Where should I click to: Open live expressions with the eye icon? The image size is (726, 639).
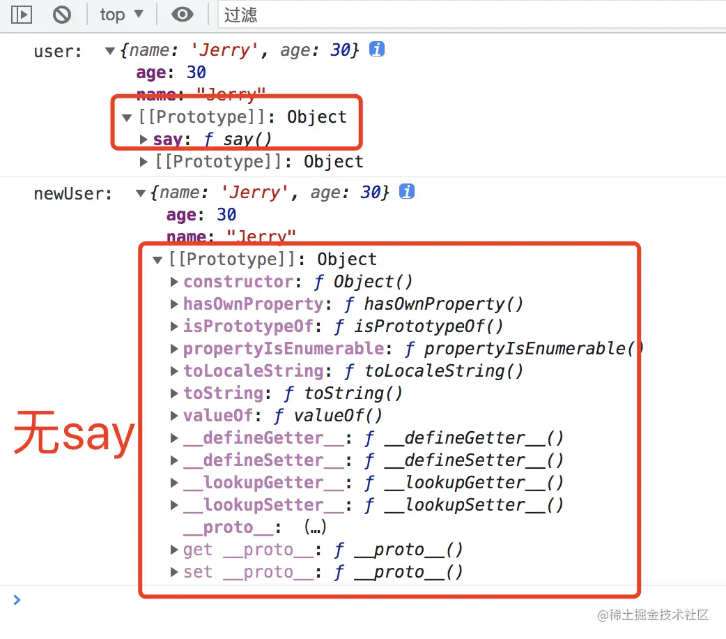click(x=183, y=15)
